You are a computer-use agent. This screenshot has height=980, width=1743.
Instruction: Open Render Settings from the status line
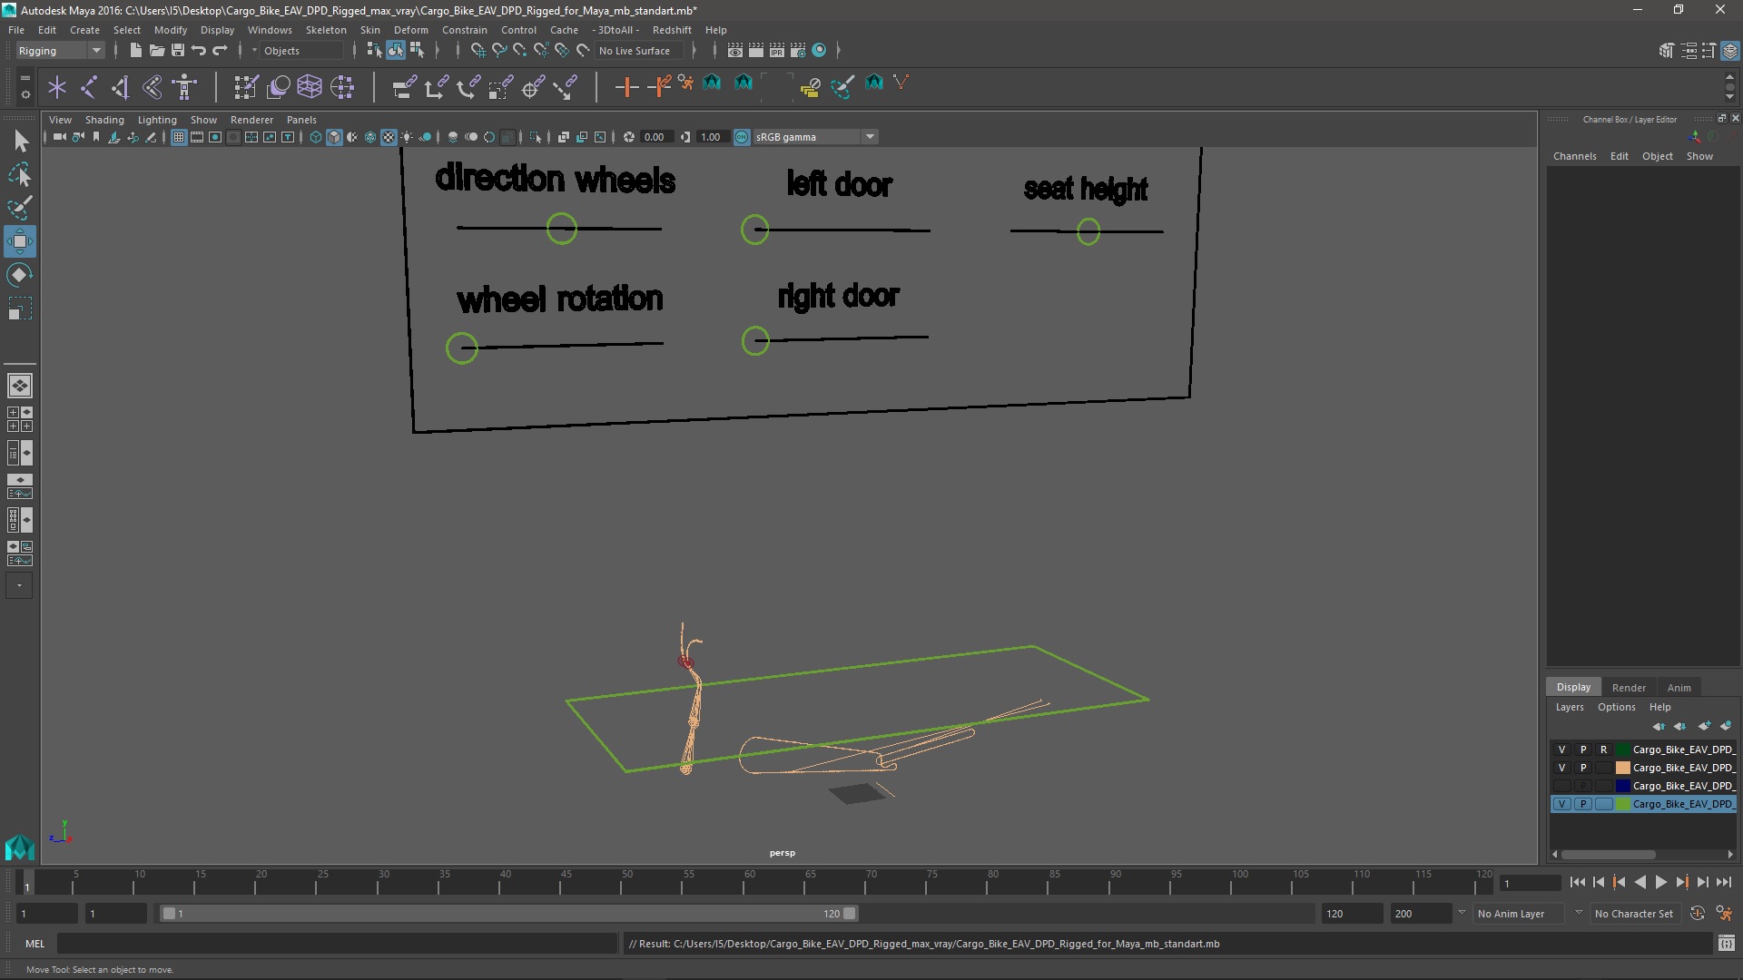798,51
